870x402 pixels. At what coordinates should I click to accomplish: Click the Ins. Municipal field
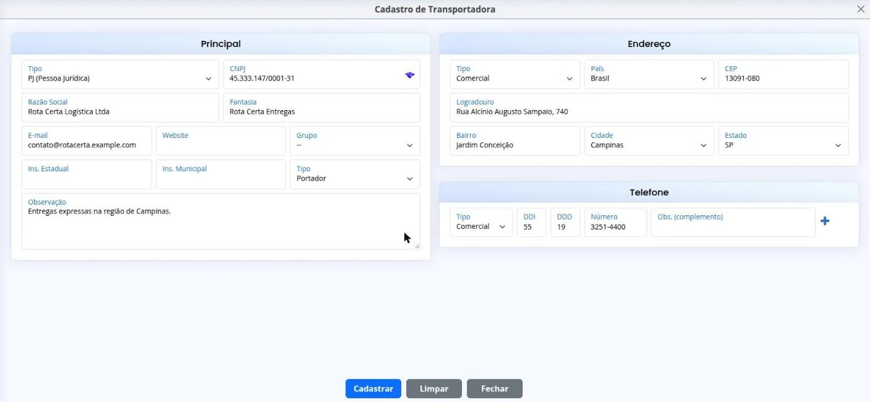coord(221,174)
